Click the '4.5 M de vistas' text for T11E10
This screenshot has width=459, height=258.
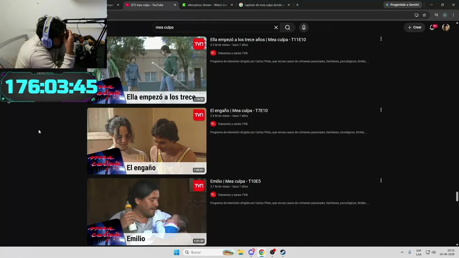220,45
